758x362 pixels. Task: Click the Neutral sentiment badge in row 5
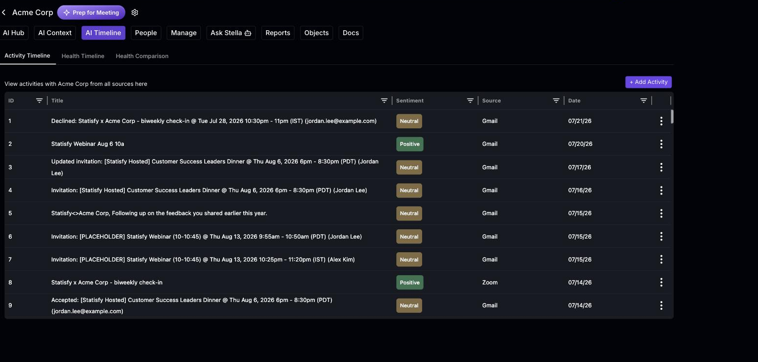click(x=409, y=213)
